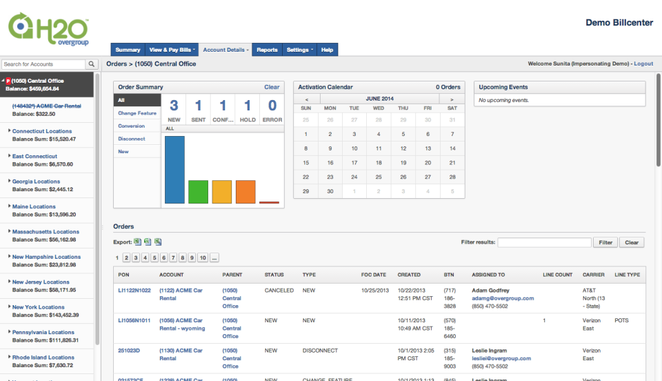Expand New Hampshire Locations tree node
This screenshot has width=662, height=381.
(9, 256)
